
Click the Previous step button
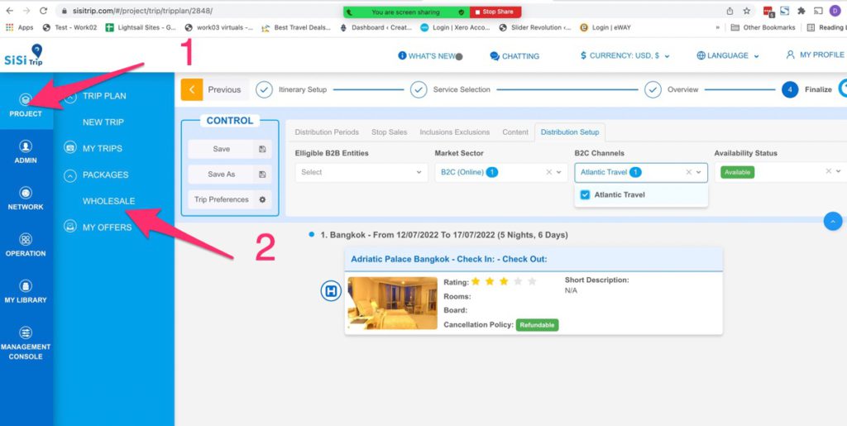(224, 89)
